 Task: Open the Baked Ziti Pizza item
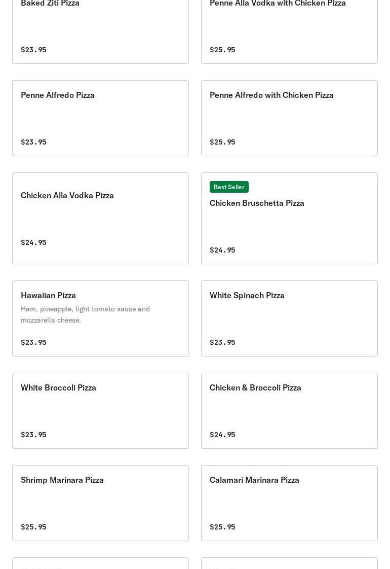[x=100, y=31]
